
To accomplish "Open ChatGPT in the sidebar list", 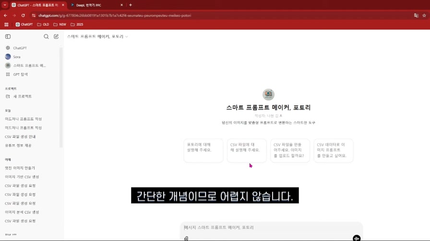I will click(20, 48).
